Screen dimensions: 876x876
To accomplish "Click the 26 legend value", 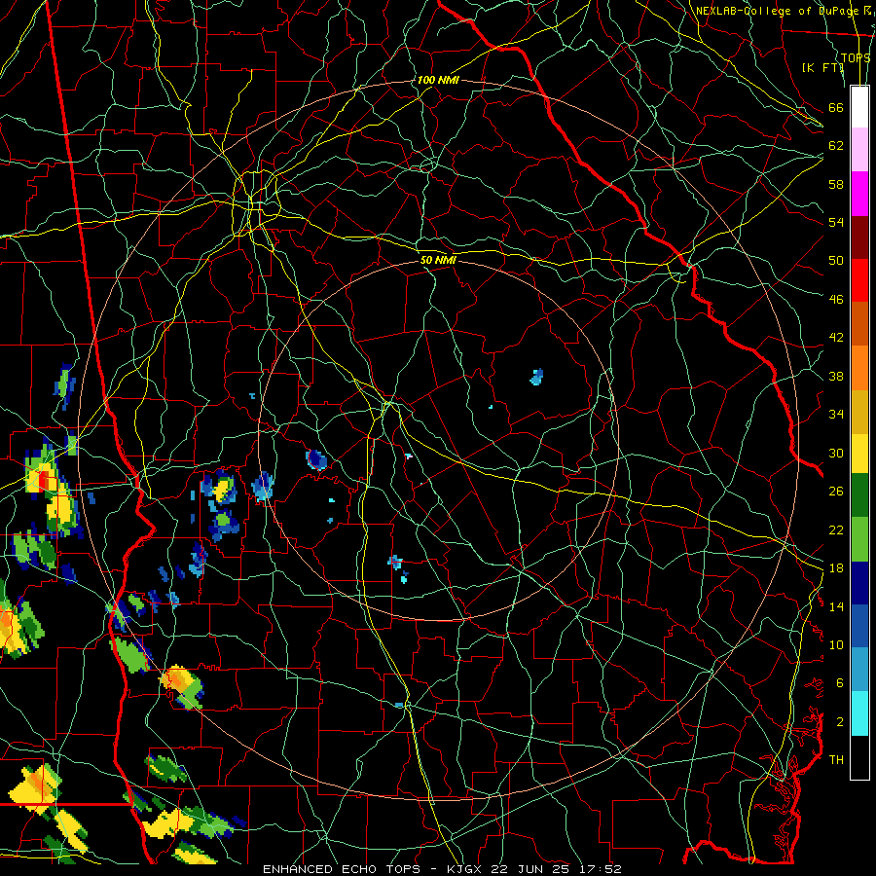I will [x=836, y=492].
